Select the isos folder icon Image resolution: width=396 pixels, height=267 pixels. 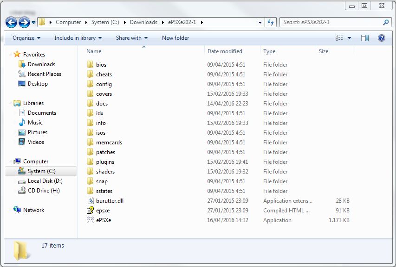coord(90,133)
